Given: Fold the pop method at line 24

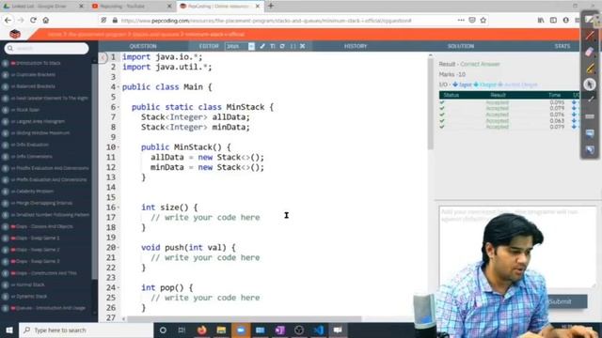Looking at the screenshot, I should (119, 288).
